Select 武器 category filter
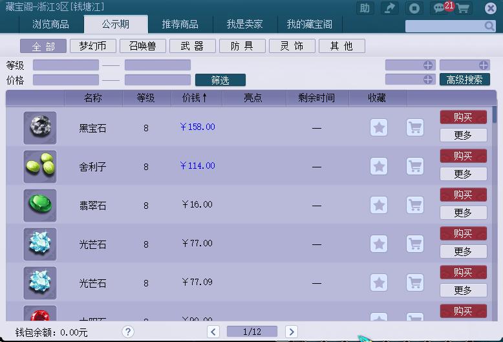The height and width of the screenshot is (342, 503). 193,46
